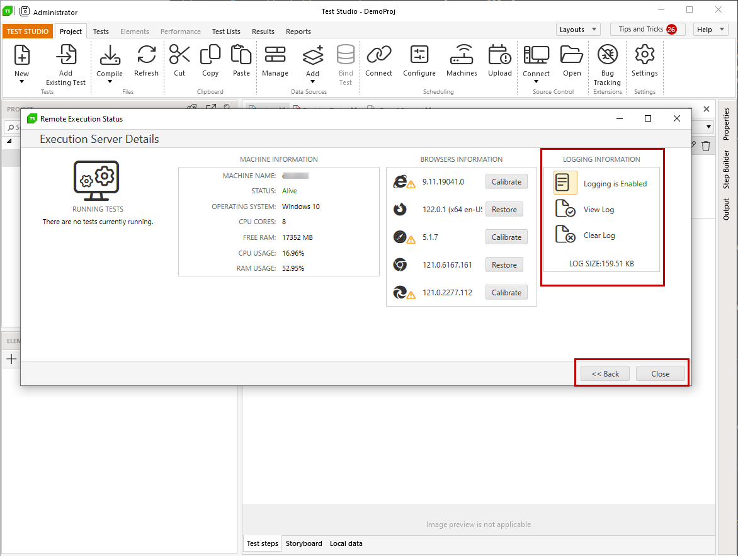This screenshot has height=556, width=738.
Task: Close the Remote Execution Status dialog
Action: click(x=661, y=374)
